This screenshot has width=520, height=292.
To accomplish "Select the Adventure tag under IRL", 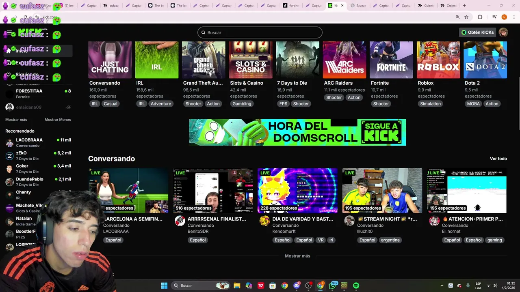I will (x=161, y=104).
